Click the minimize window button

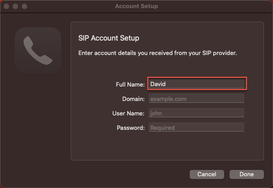[15, 7]
